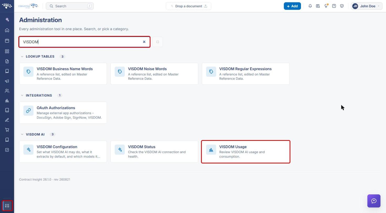Open notifications with the bell icon
The image size is (386, 213).
pos(310,6)
